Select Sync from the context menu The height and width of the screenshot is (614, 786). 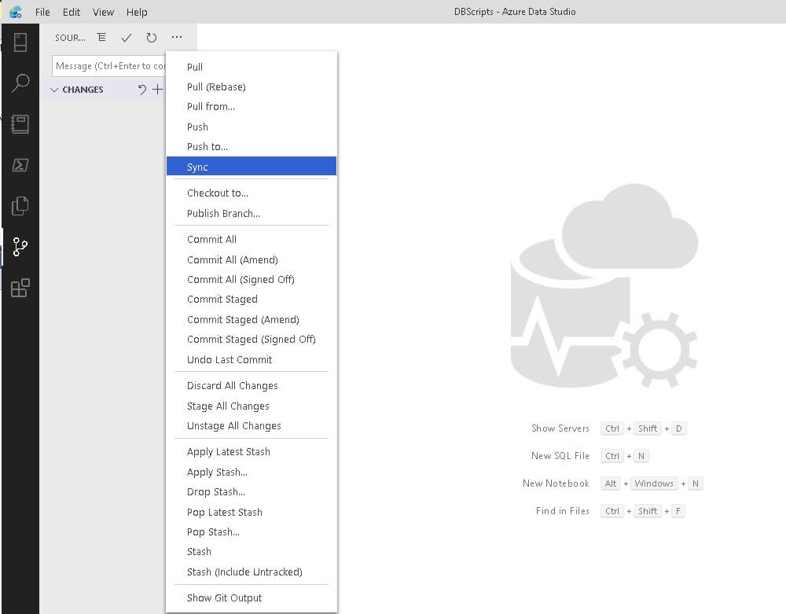click(x=197, y=167)
